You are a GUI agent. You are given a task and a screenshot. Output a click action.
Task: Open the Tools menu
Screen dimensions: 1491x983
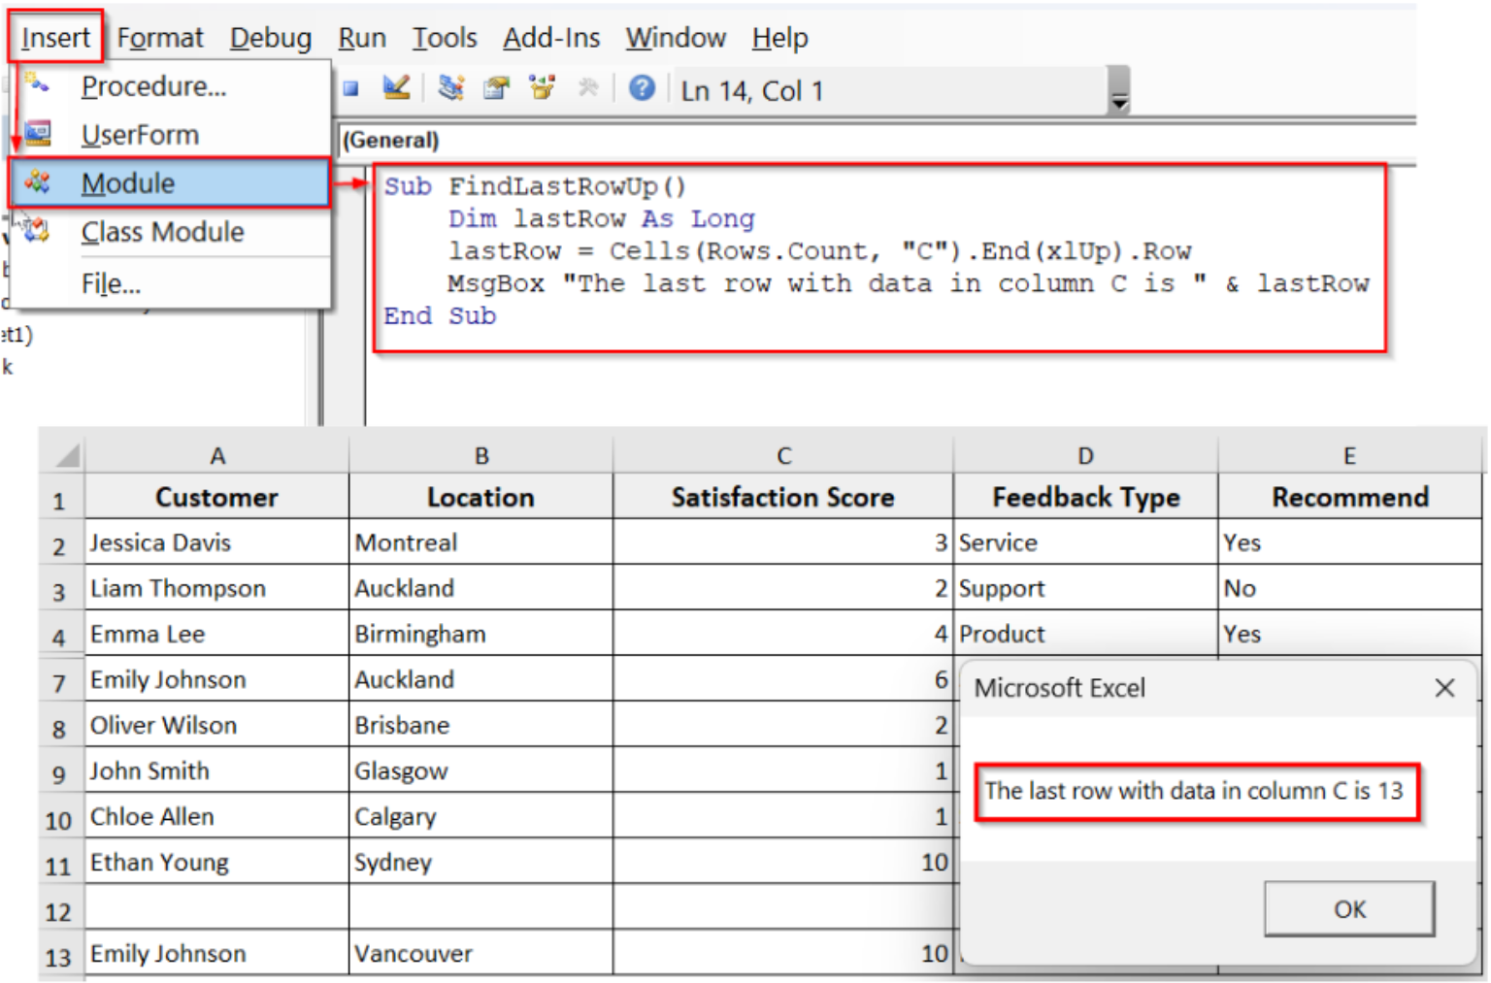pyautogui.click(x=444, y=37)
